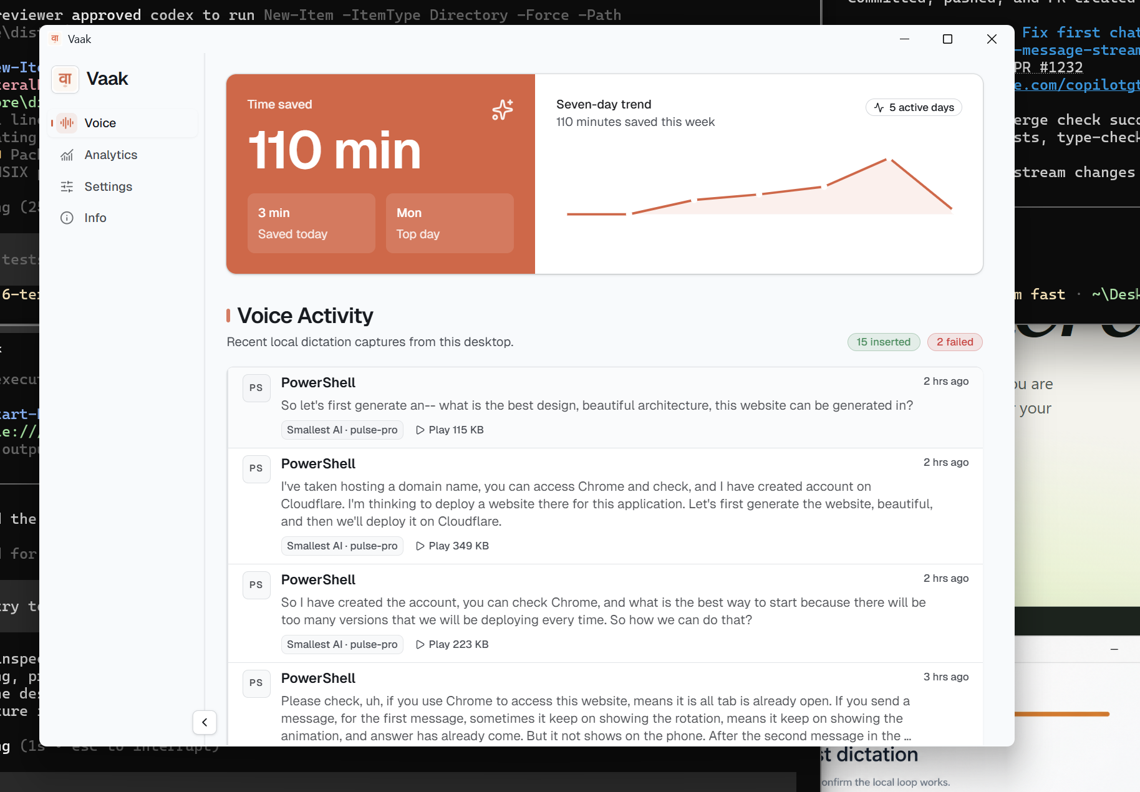The image size is (1140, 792).
Task: Minimize the Vaak window
Action: tap(904, 39)
